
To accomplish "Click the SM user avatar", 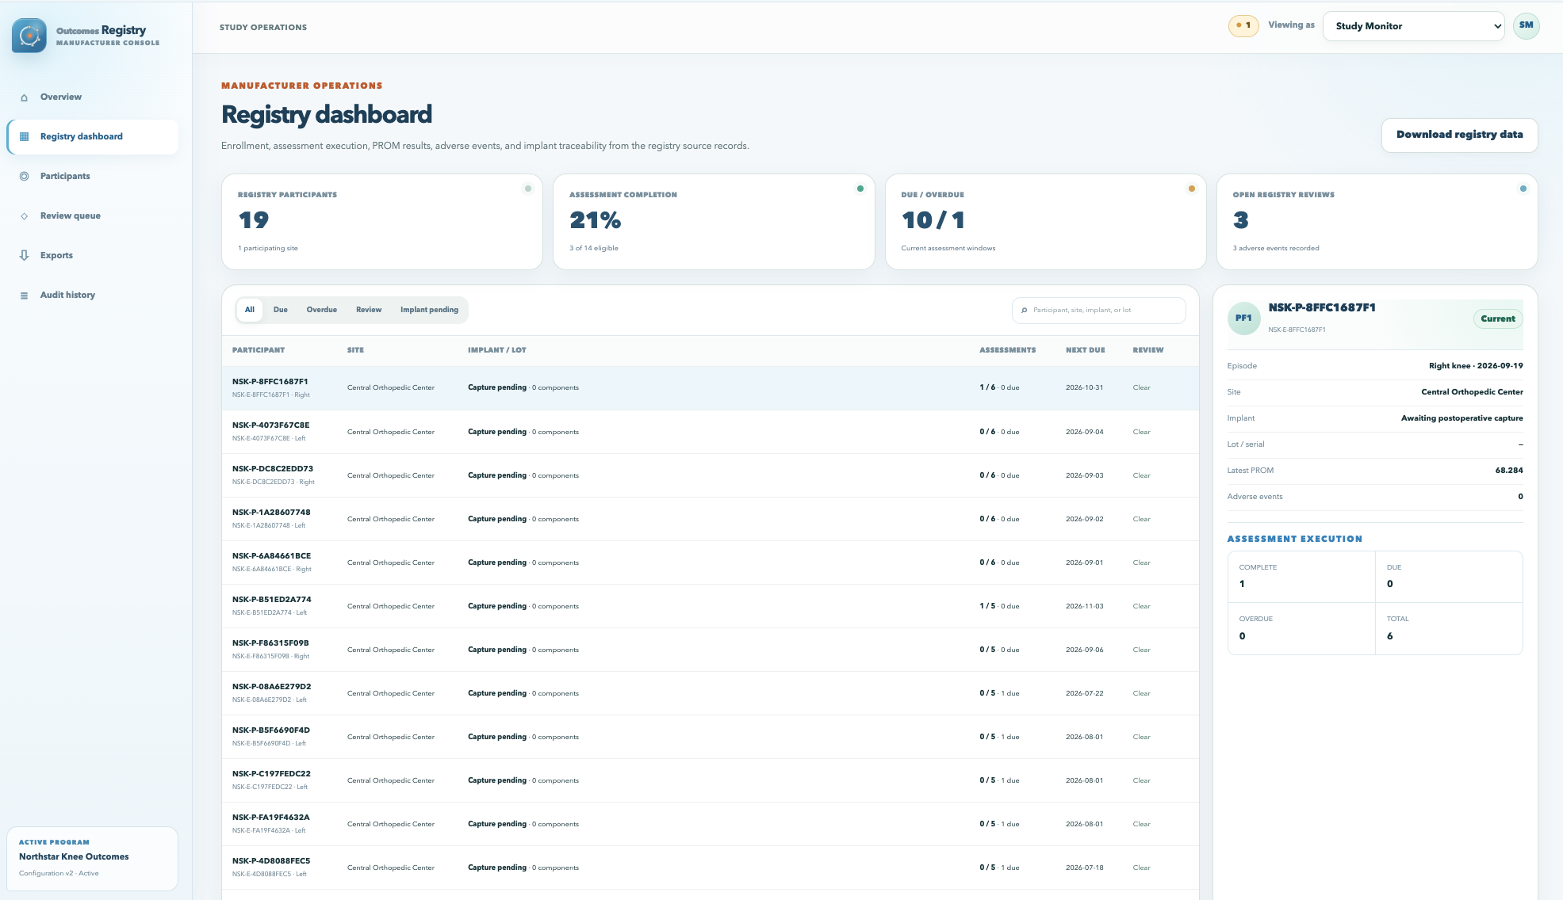I will [1526, 25].
